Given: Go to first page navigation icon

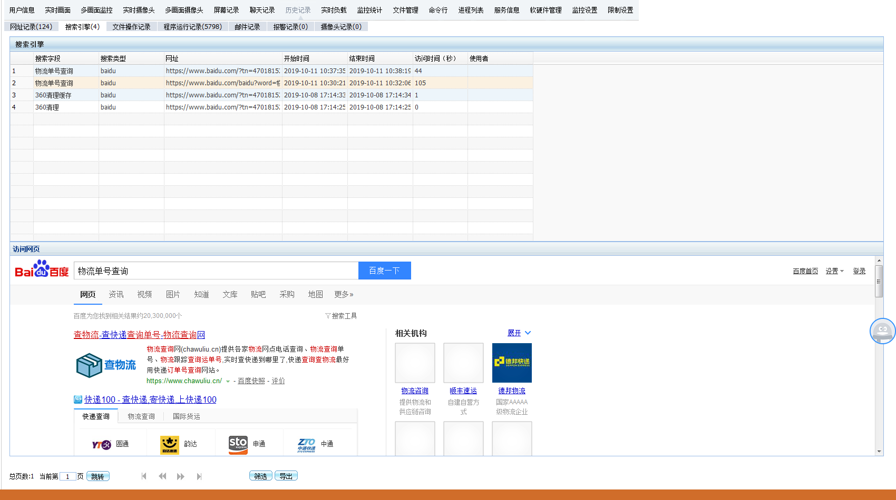Looking at the screenshot, I should coord(144,476).
